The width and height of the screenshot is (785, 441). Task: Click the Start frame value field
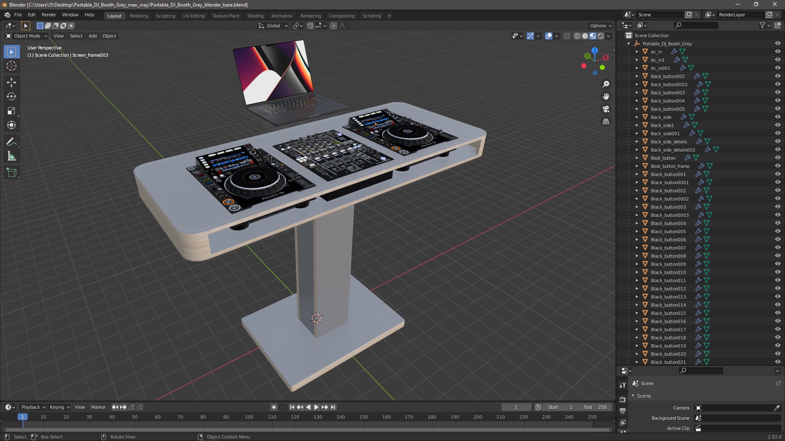[x=560, y=407]
